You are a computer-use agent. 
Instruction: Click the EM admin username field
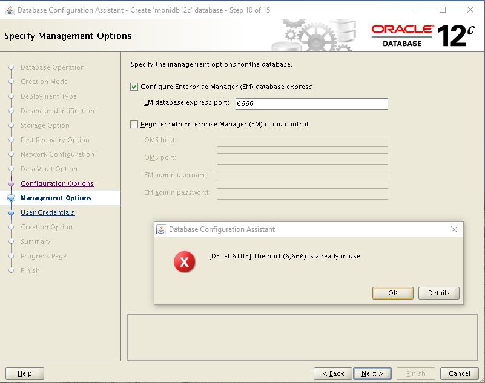pos(302,177)
